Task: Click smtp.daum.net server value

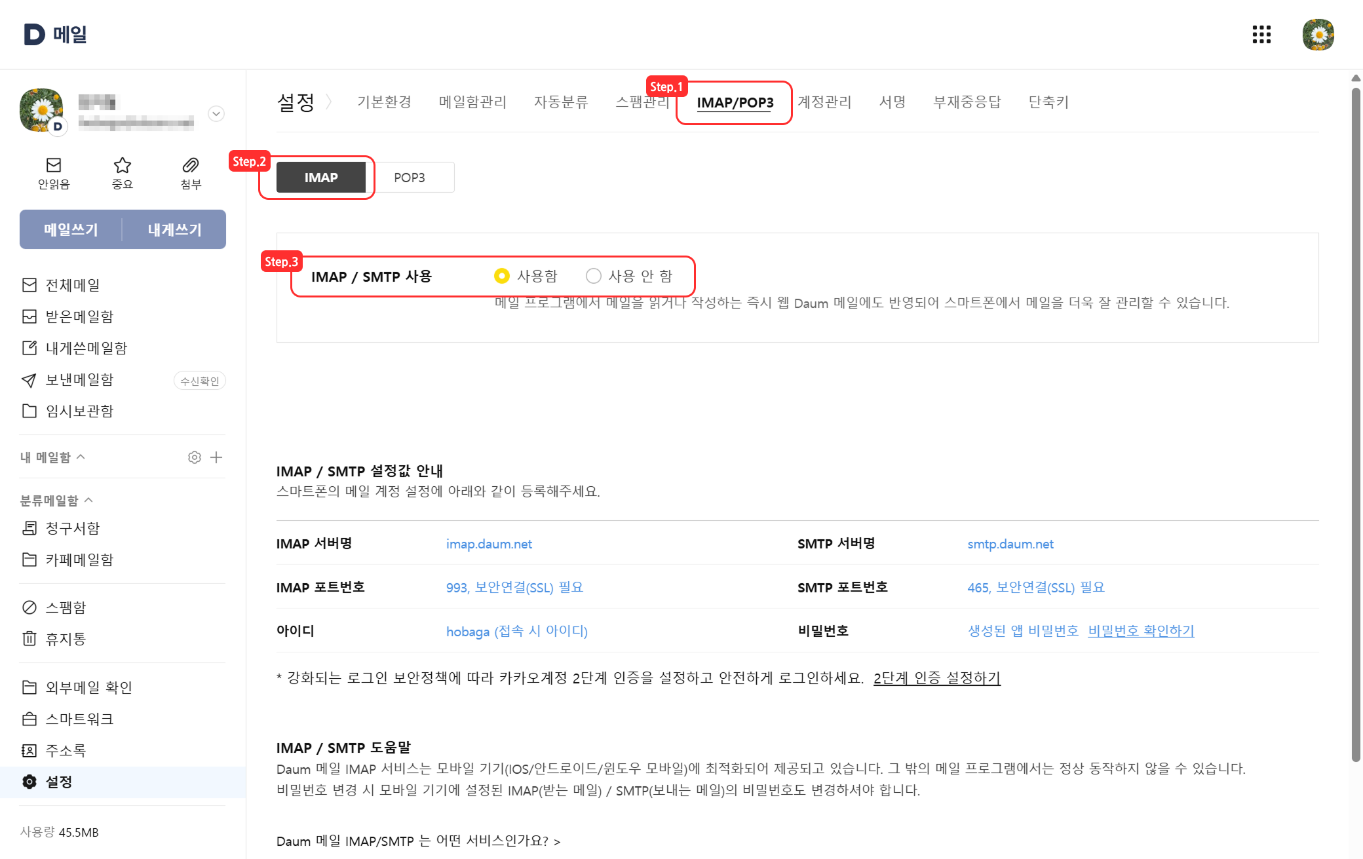Action: tap(1010, 544)
